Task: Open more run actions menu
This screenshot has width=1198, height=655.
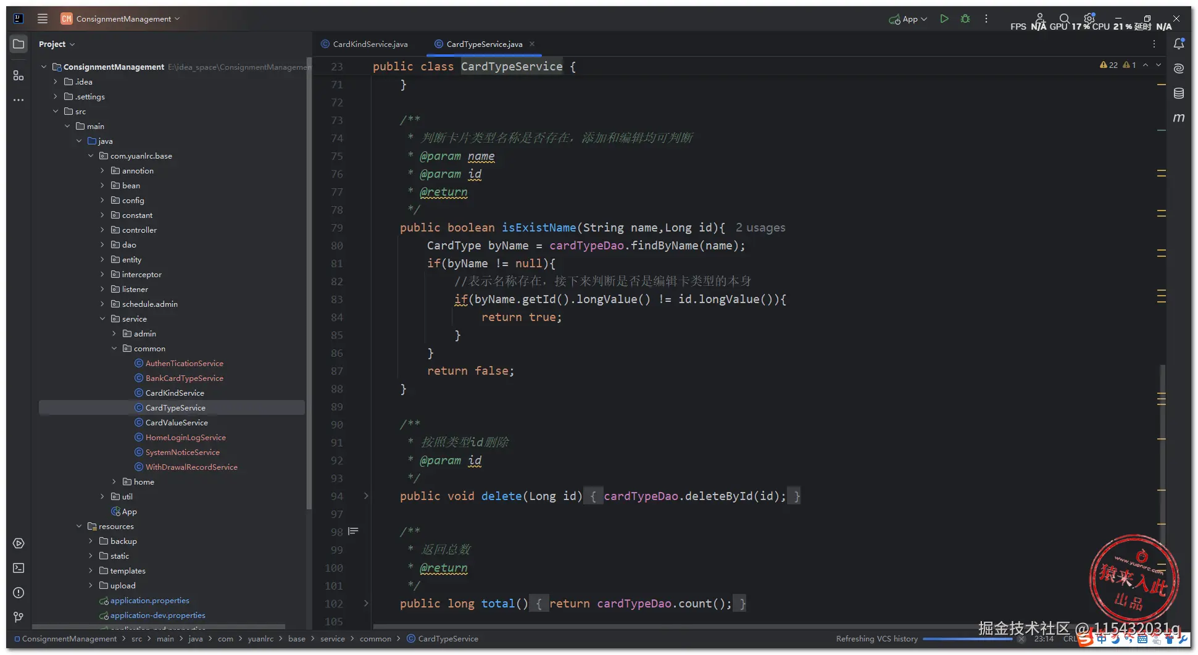Action: pyautogui.click(x=986, y=19)
